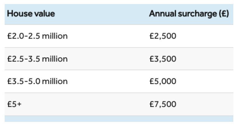Select the £3.5-5.0 million house value cell
Image resolution: width=242 pixels, height=129 pixels.
37,82
